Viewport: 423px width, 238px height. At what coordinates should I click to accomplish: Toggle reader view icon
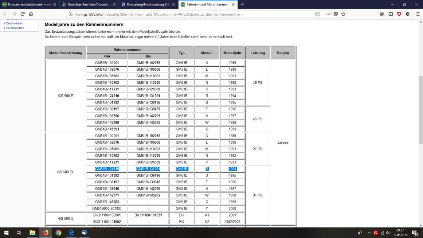317,14
